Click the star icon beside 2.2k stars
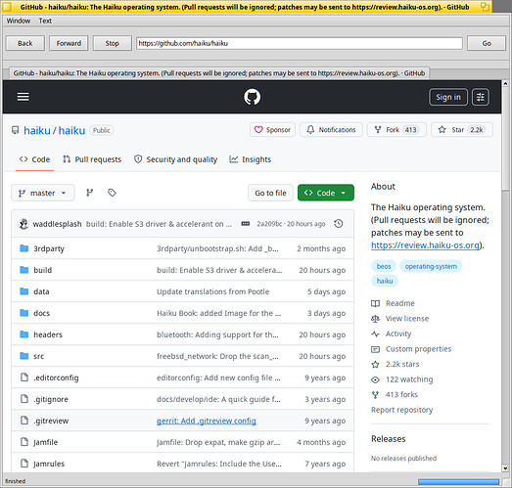The width and height of the screenshot is (512, 488). (x=375, y=365)
